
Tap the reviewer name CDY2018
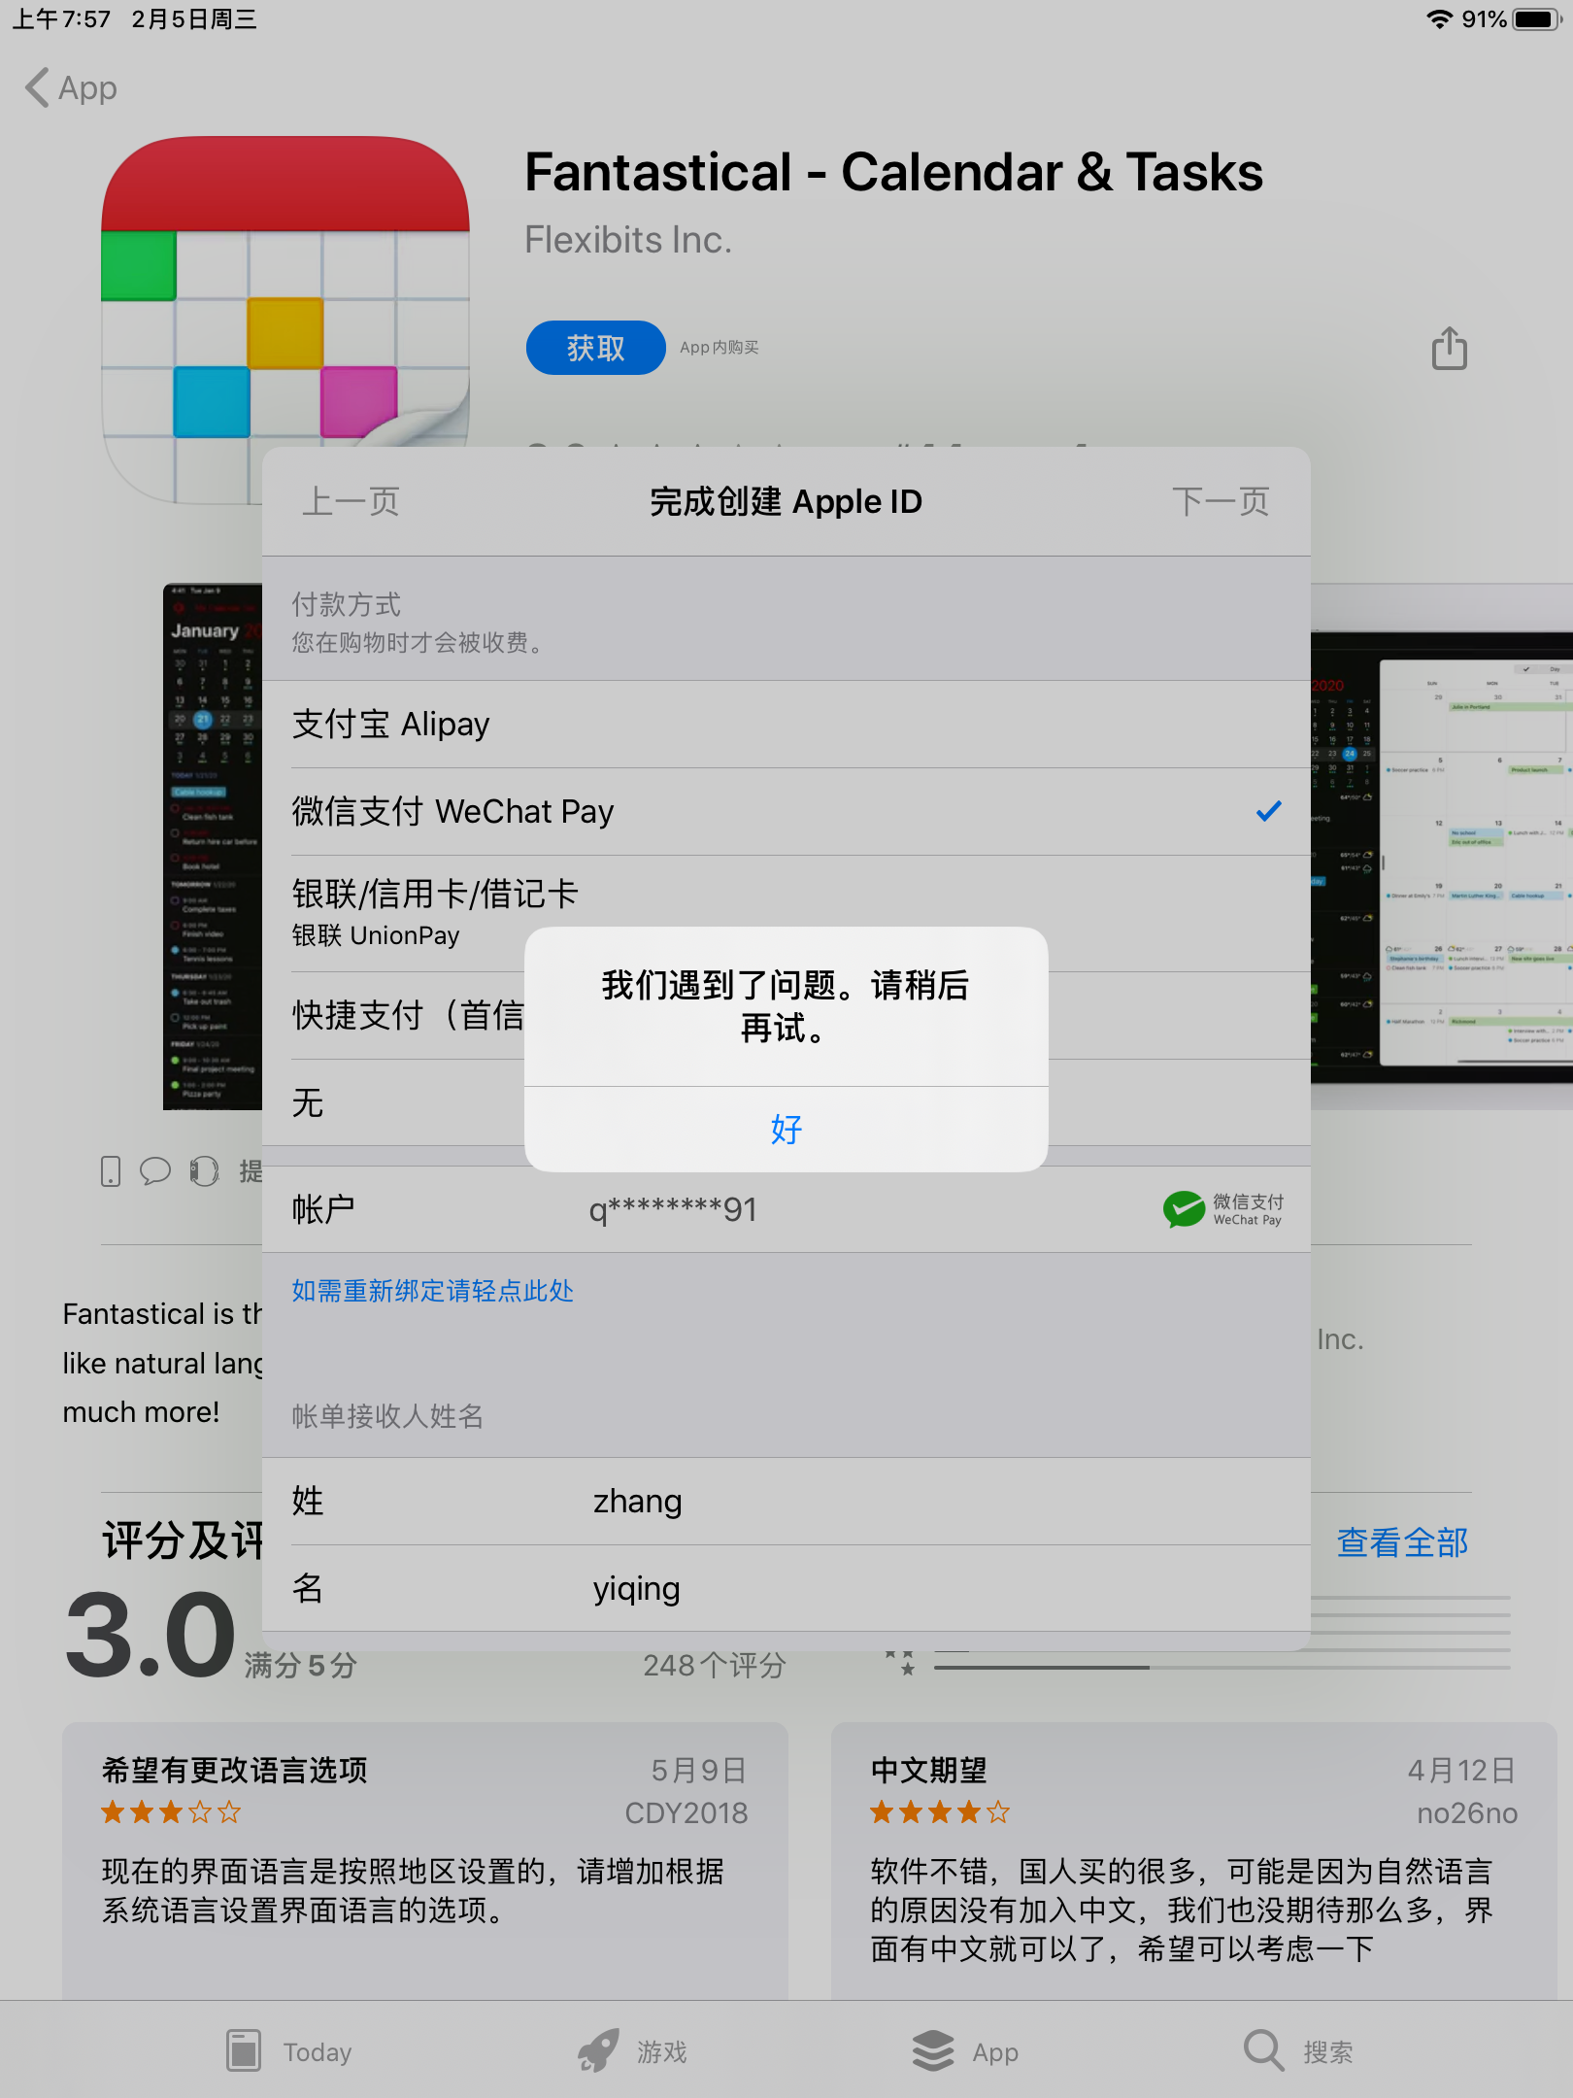pyautogui.click(x=686, y=1813)
